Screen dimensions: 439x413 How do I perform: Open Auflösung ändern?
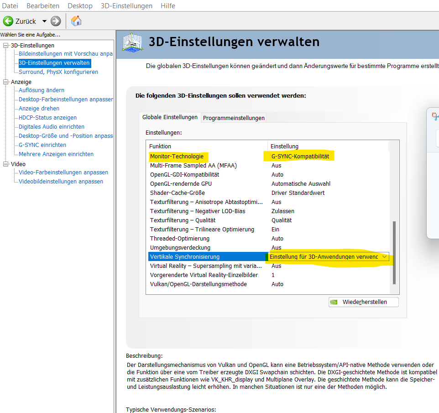[42, 90]
